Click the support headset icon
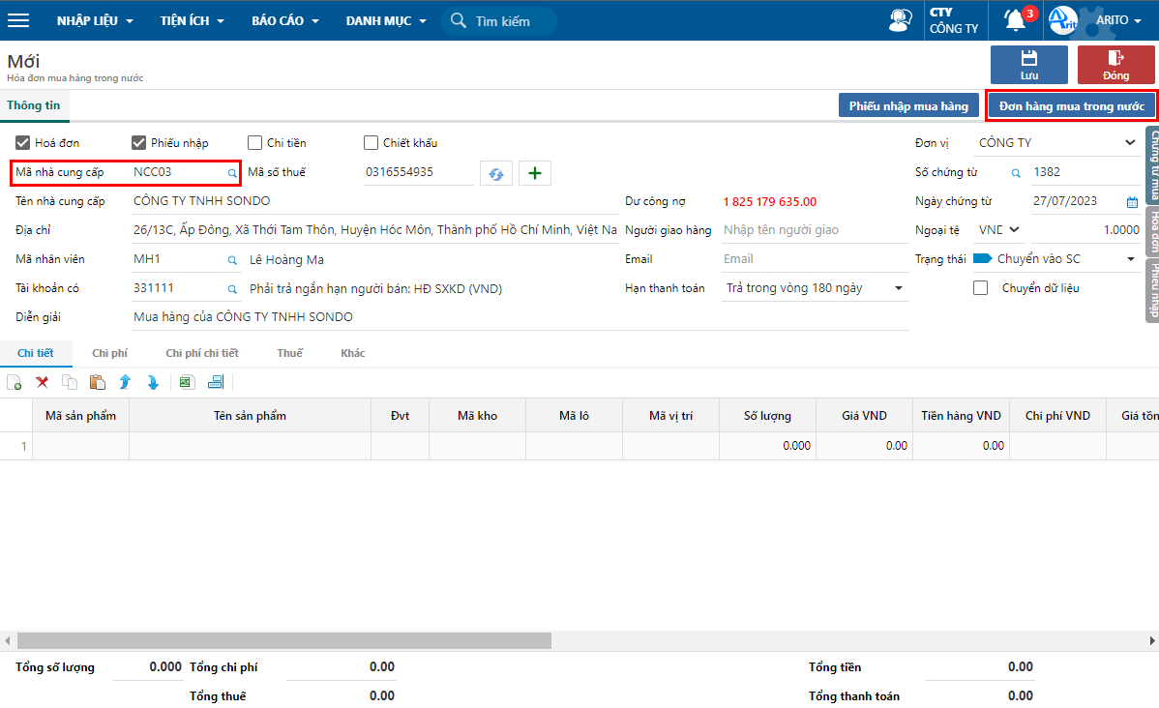The width and height of the screenshot is (1159, 708). 900,20
